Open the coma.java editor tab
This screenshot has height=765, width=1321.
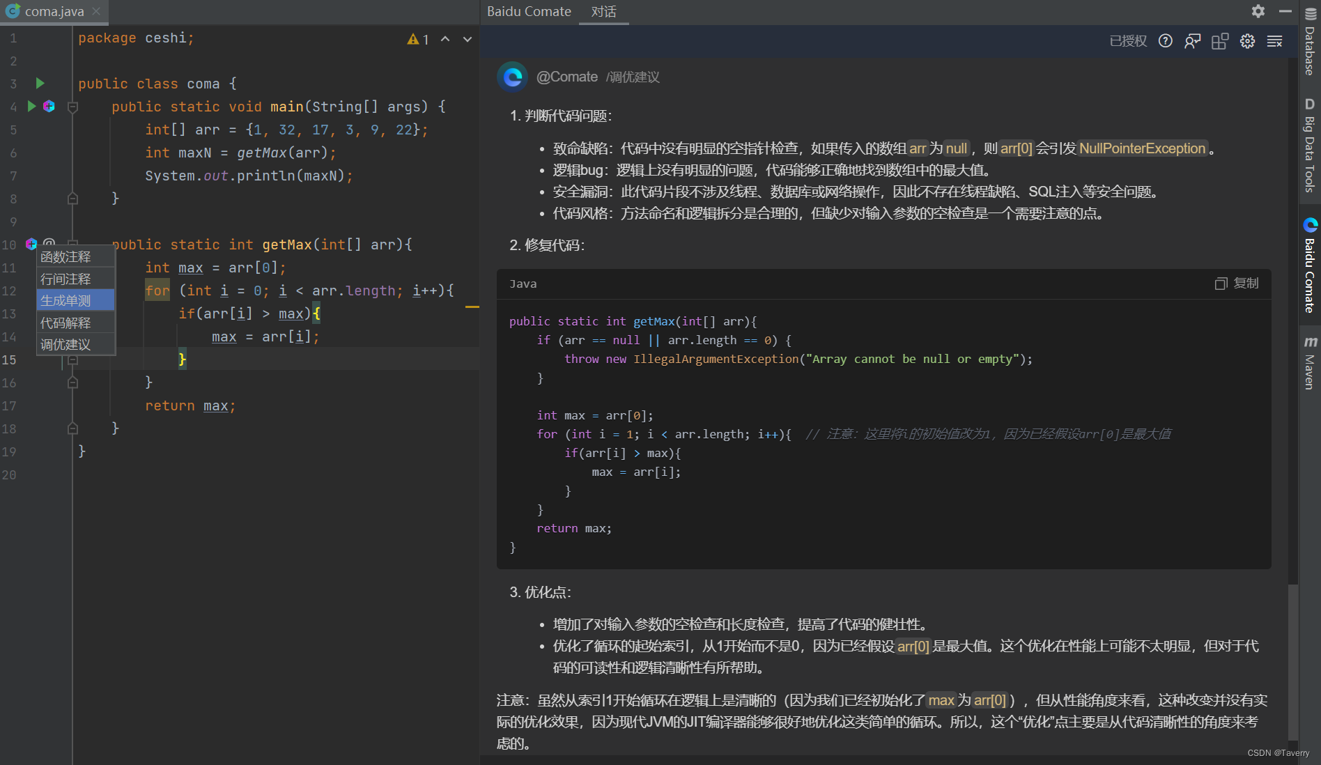[54, 12]
